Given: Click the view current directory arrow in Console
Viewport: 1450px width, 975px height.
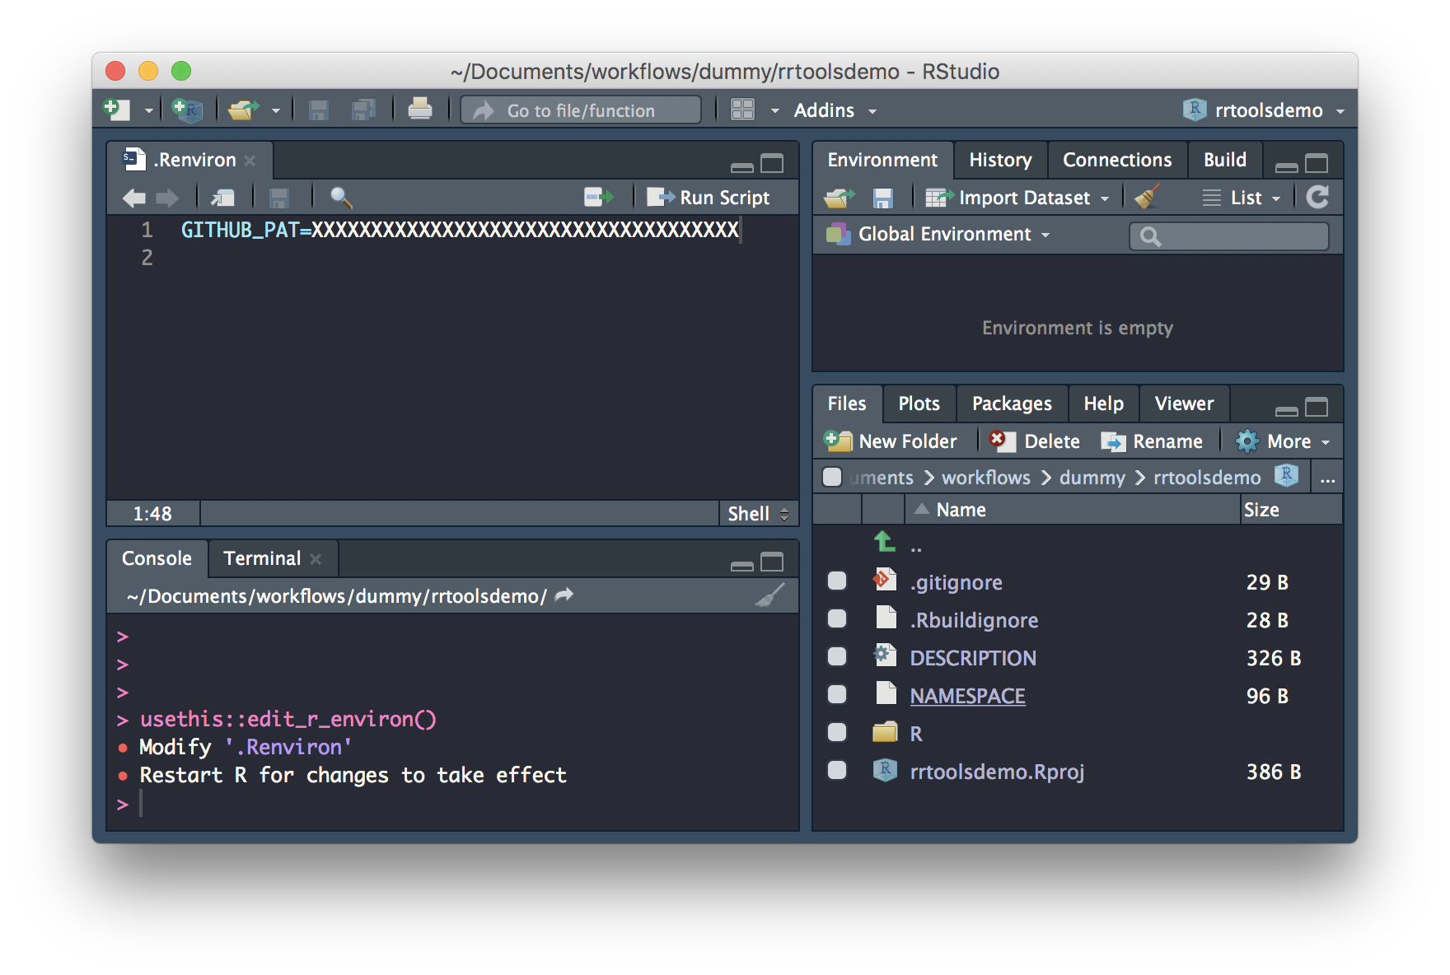Looking at the screenshot, I should point(564,595).
